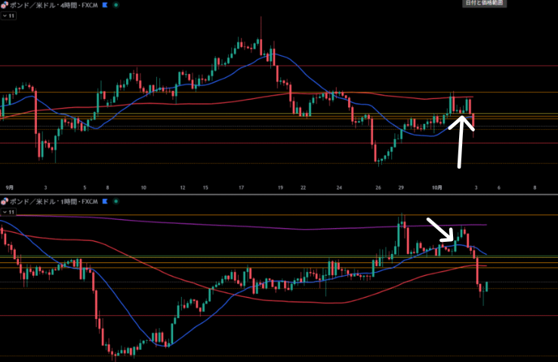
Task: Click the blue flag icon in 4-hour chart header
Action: [x=105, y=5]
